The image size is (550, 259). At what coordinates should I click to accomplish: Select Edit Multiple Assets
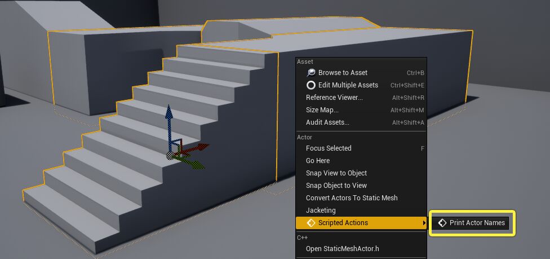click(361, 85)
